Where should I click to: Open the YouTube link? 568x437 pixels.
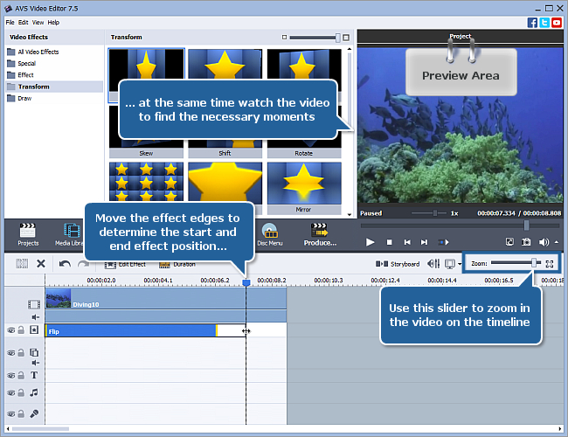point(557,23)
